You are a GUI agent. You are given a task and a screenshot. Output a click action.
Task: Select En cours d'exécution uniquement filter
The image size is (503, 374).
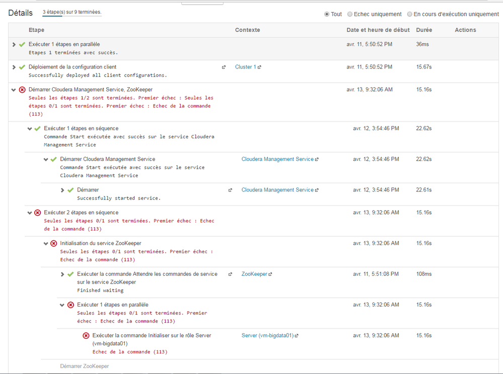point(410,14)
